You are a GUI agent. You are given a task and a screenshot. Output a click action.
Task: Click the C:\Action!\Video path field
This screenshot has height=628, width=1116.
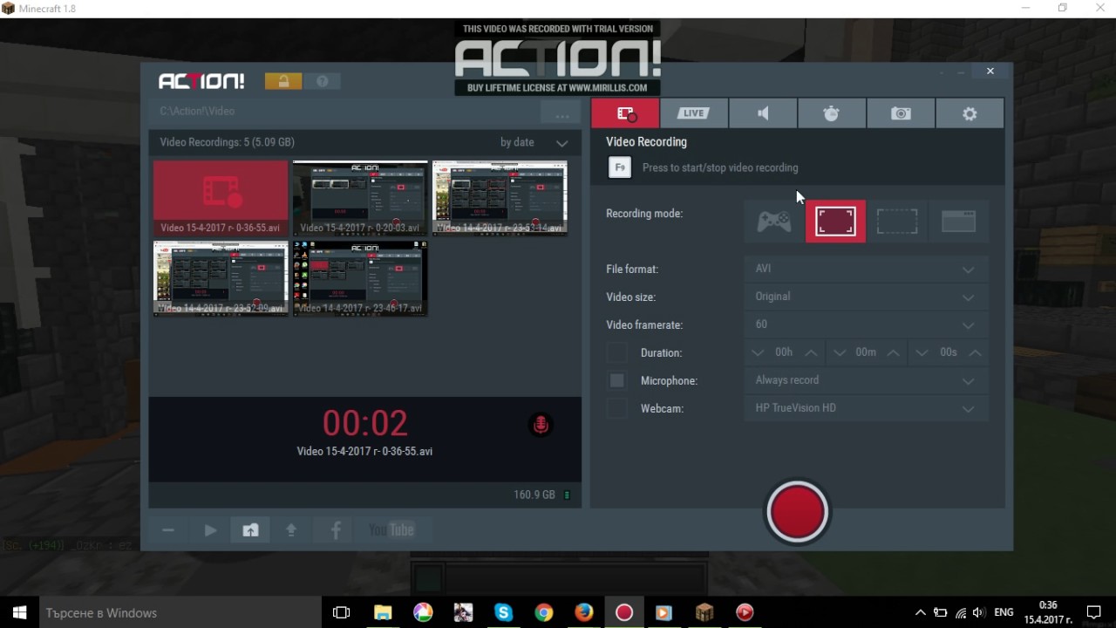[344, 112]
